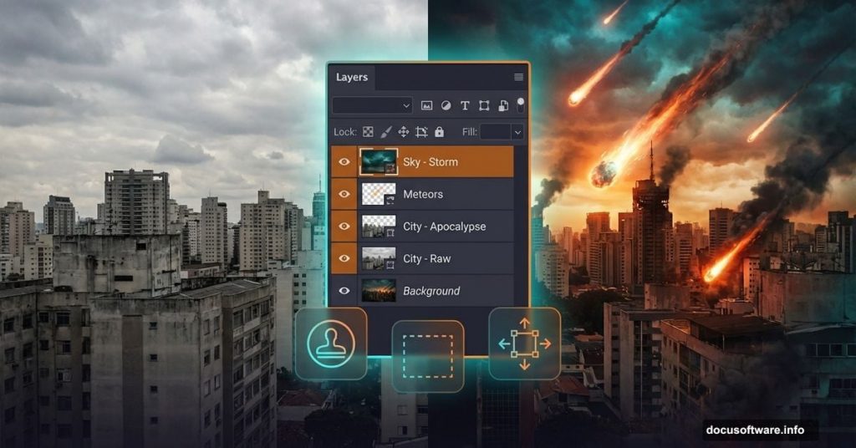Select the City - Raw layer thumbnail
This screenshot has width=856, height=448.
click(379, 258)
